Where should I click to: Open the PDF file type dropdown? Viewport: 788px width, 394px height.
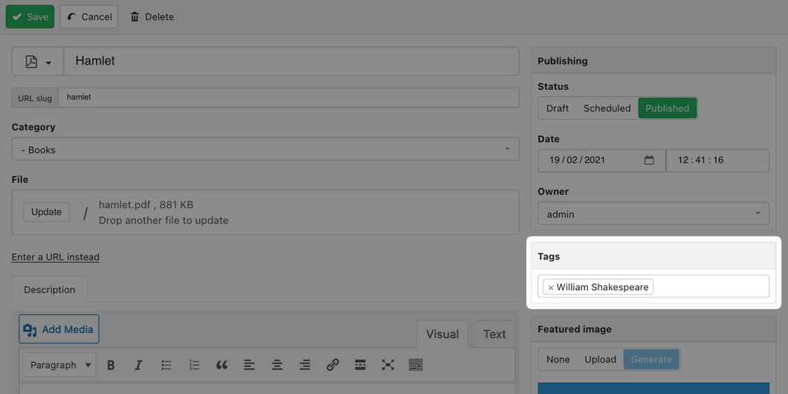click(x=38, y=61)
